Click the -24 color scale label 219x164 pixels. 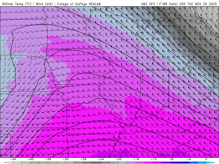pos(101,159)
